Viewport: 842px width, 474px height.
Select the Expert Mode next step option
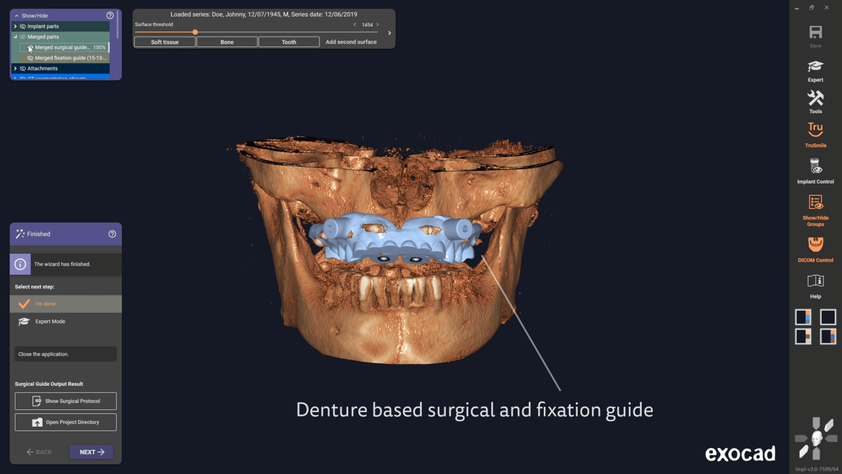coord(50,321)
